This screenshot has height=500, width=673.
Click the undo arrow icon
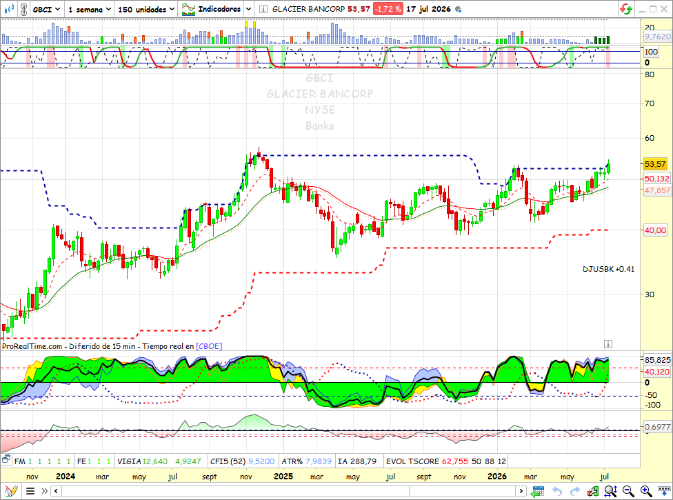556,490
